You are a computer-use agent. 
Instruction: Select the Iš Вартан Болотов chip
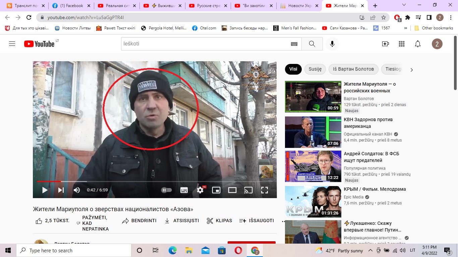click(x=353, y=69)
